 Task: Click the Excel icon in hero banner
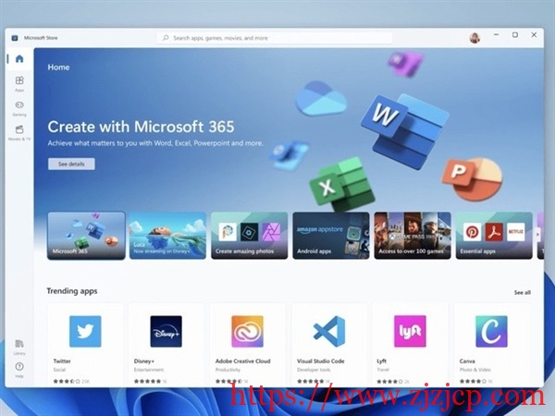342,185
